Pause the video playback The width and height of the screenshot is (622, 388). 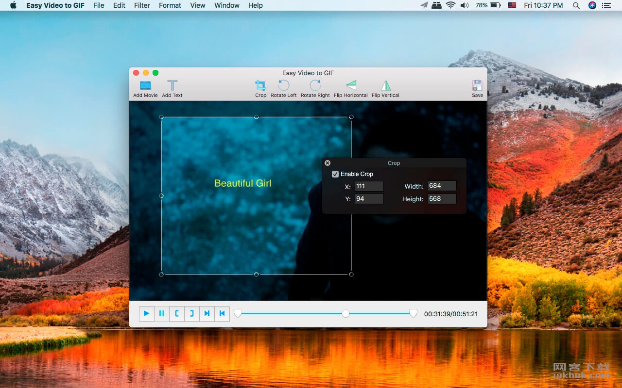162,313
